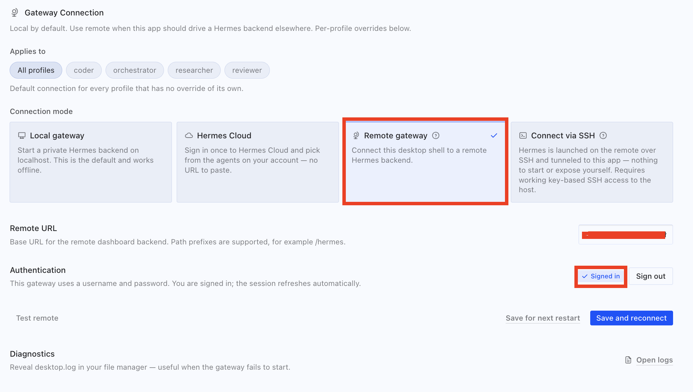
Task: Click the Local gateway monitor icon
Action: [x=22, y=136]
